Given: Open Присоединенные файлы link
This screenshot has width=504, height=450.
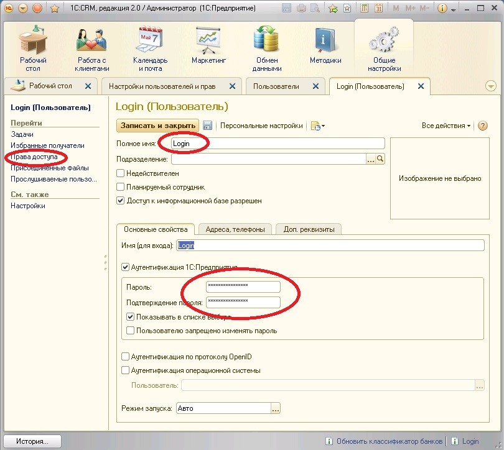Looking at the screenshot, I should (x=50, y=168).
